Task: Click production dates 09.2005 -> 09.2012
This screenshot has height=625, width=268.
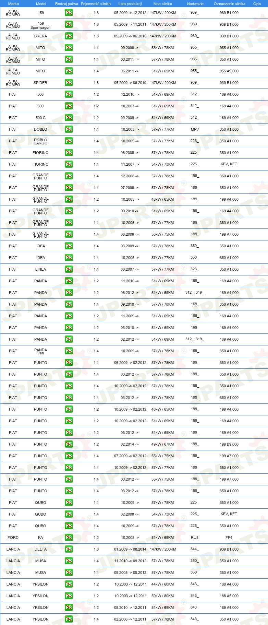Action: pyautogui.click(x=130, y=573)
